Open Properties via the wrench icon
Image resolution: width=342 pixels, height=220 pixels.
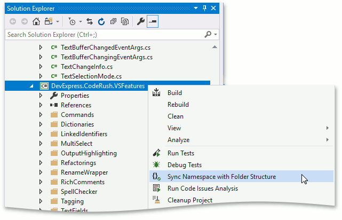tap(141, 22)
